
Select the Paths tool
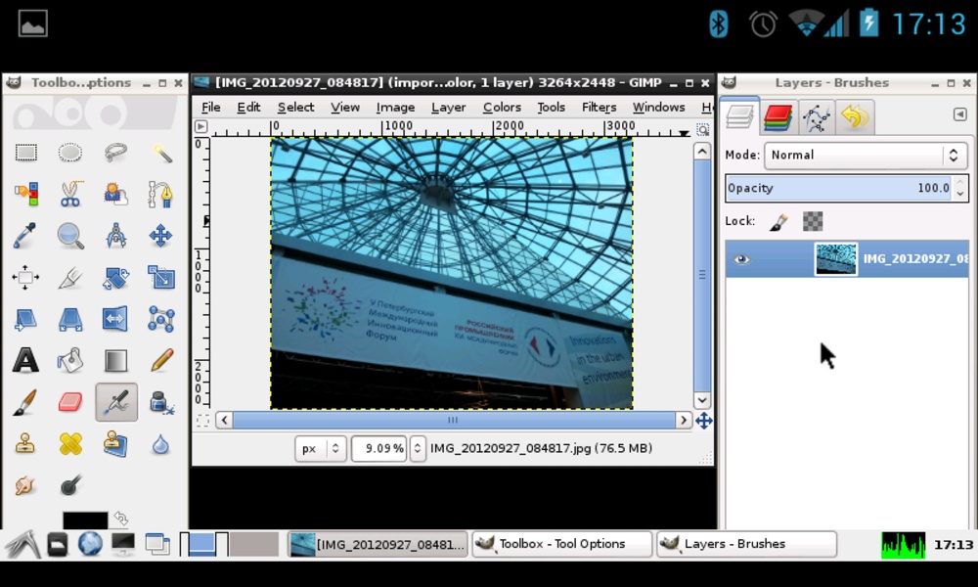161,194
